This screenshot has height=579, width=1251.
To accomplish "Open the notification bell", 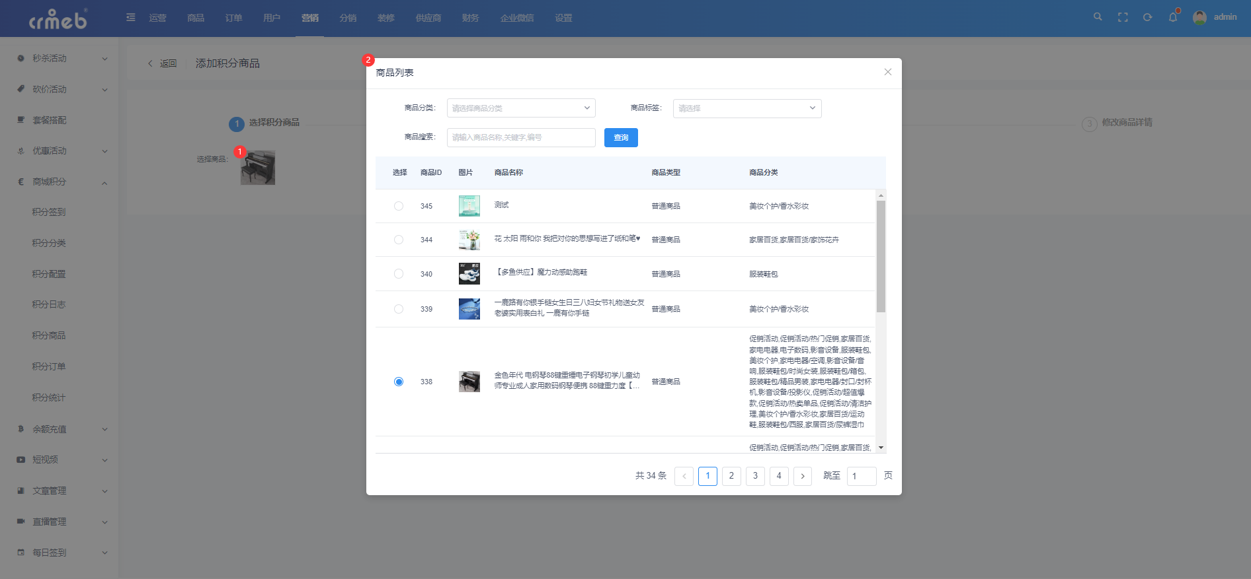I will [x=1173, y=17].
